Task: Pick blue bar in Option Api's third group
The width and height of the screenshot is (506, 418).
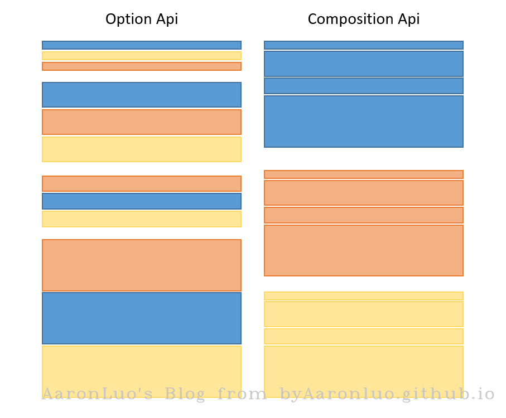Action: coord(142,201)
